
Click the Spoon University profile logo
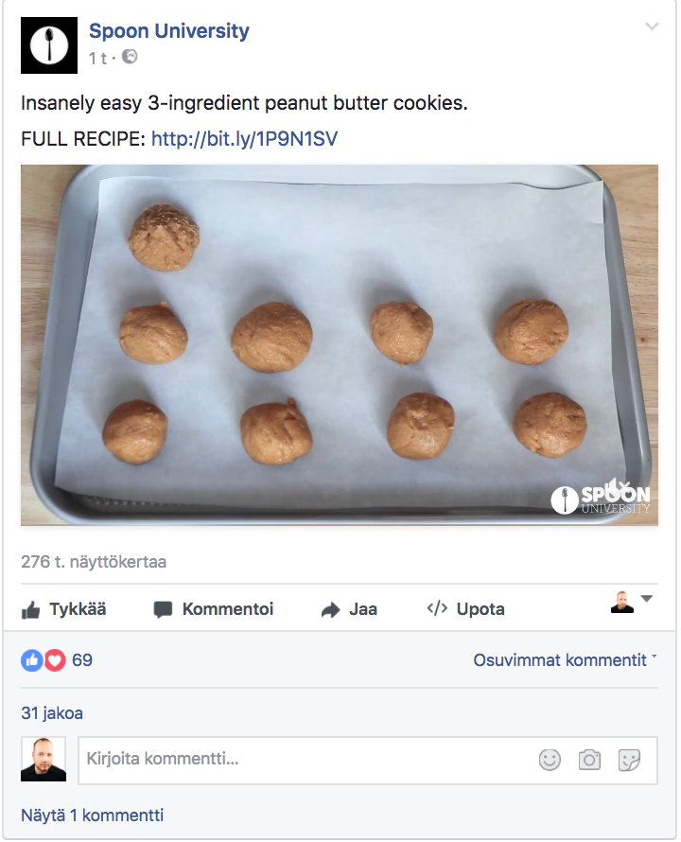click(49, 45)
